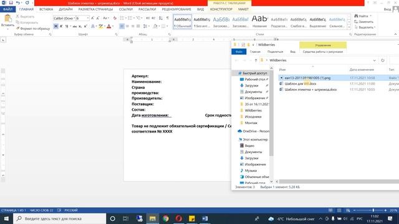Viewport: 399px width, 224px height.
Task: Open the font size dropdown
Action: 88,18
